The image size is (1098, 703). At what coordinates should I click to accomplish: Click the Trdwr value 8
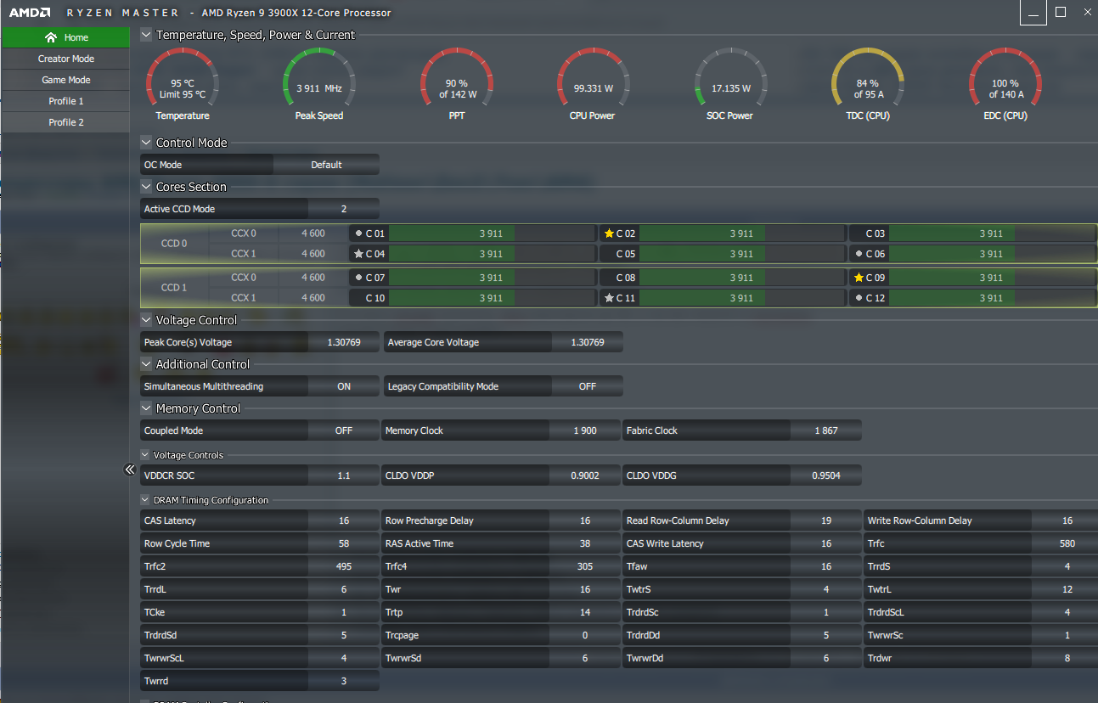1065,658
